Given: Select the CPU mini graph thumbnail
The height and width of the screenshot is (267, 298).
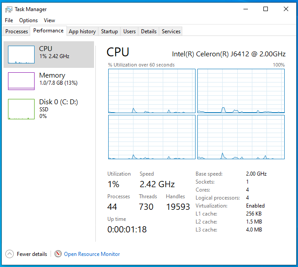Looking at the screenshot, I should (x=21, y=55).
